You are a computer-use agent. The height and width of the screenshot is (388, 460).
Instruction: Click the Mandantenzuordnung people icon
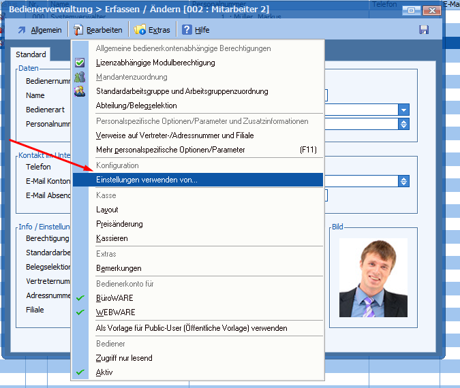click(80, 77)
